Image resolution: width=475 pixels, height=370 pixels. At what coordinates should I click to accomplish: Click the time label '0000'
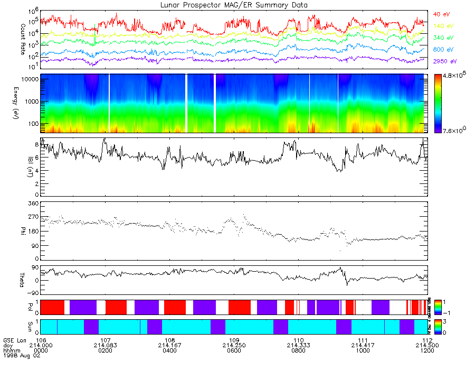click(x=41, y=350)
